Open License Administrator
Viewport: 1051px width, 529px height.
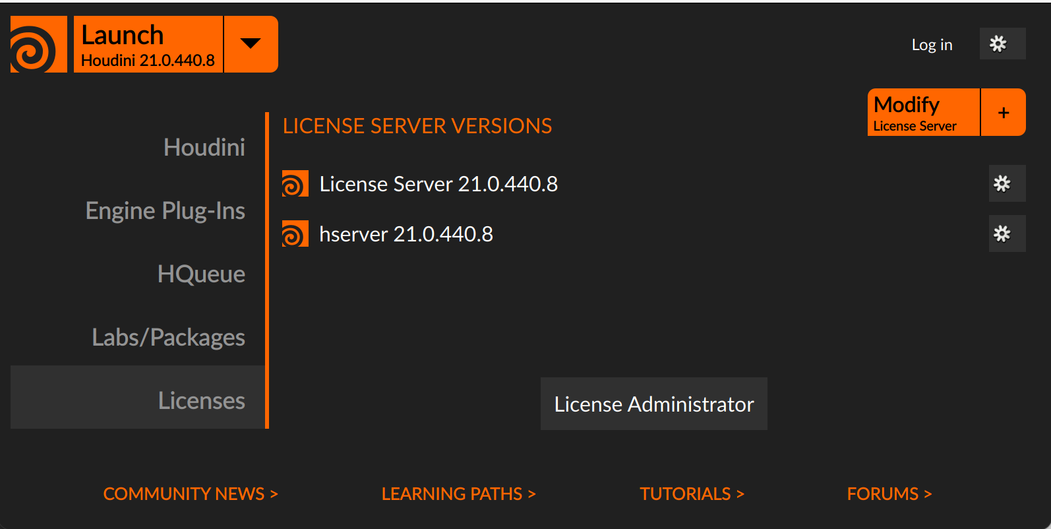click(x=654, y=404)
